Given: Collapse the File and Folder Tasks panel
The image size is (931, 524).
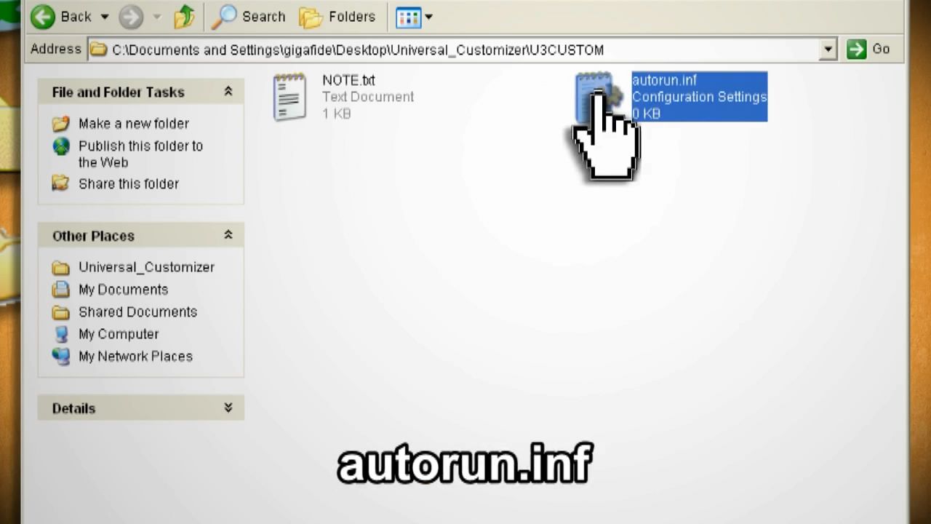Looking at the screenshot, I should (228, 92).
